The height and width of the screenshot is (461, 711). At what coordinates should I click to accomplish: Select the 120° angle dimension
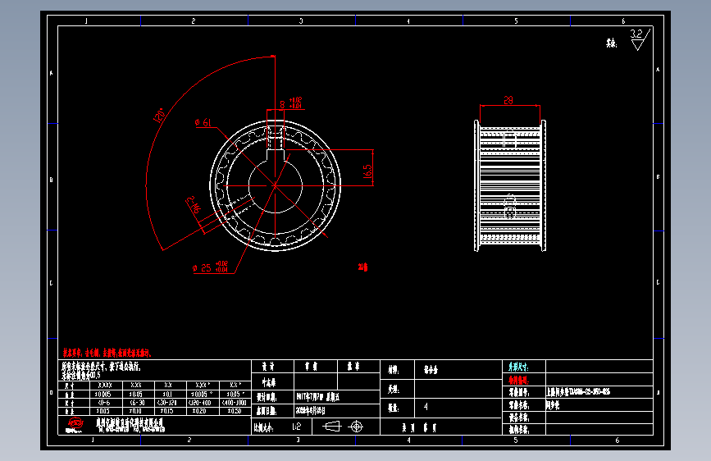click(160, 115)
